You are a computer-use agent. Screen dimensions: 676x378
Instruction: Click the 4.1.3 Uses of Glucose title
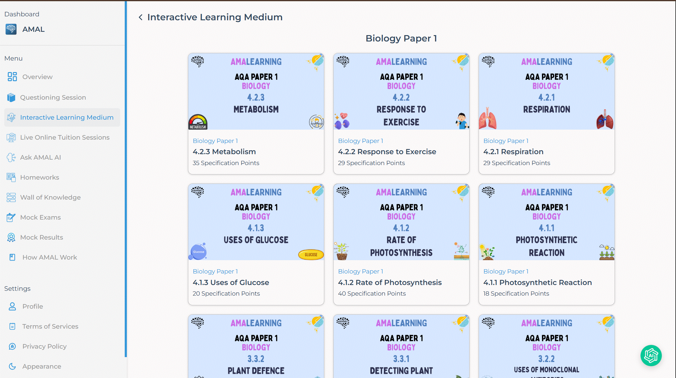coord(231,283)
